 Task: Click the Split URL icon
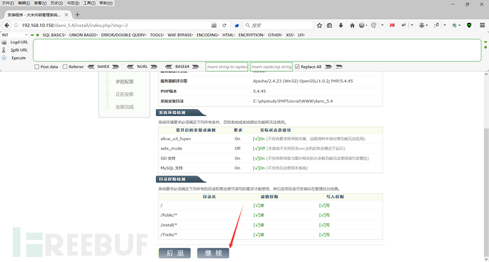click(4, 50)
